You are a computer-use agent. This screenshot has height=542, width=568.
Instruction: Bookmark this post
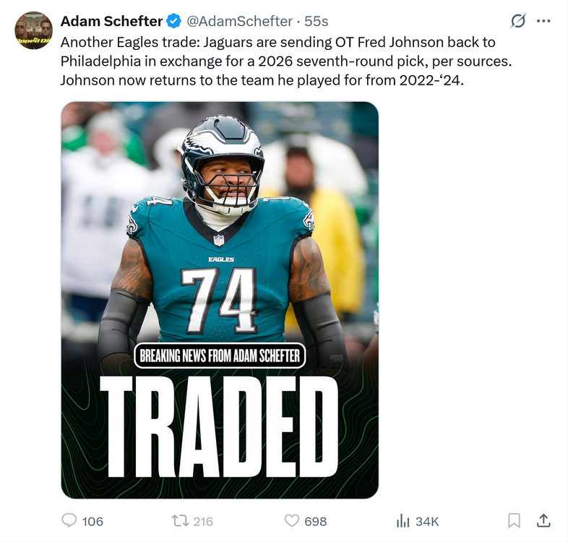[x=514, y=520]
